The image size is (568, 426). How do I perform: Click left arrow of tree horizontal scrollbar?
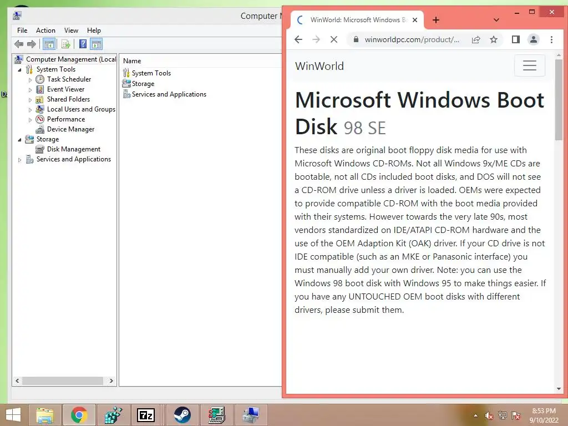[x=17, y=381]
